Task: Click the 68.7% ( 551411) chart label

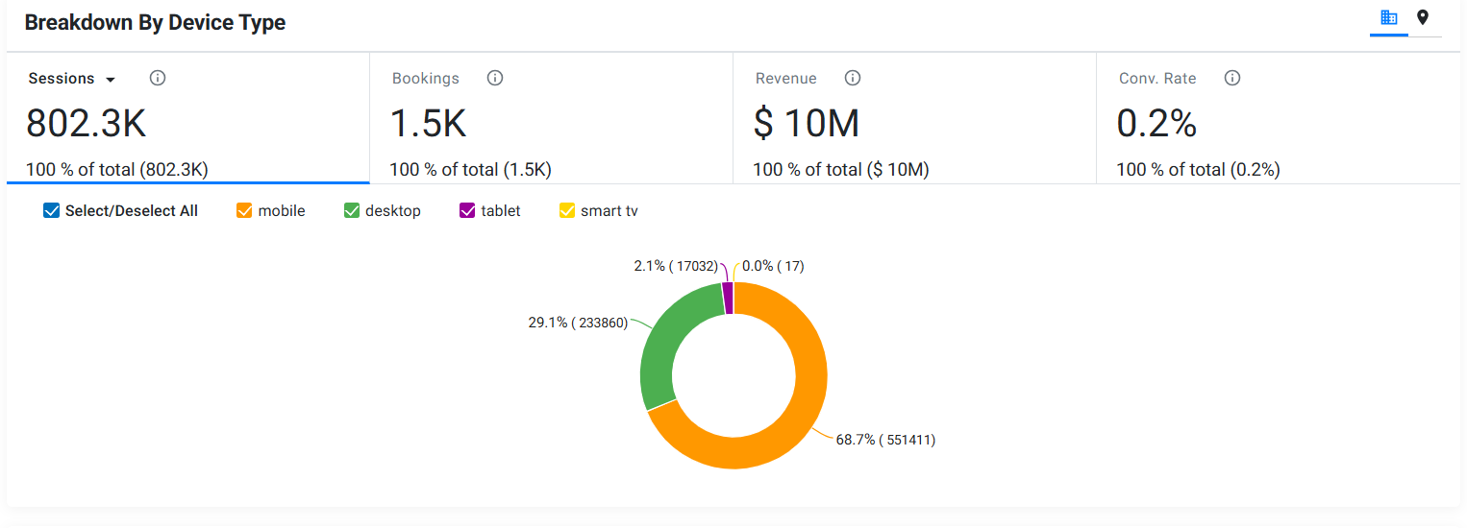Action: (x=885, y=440)
